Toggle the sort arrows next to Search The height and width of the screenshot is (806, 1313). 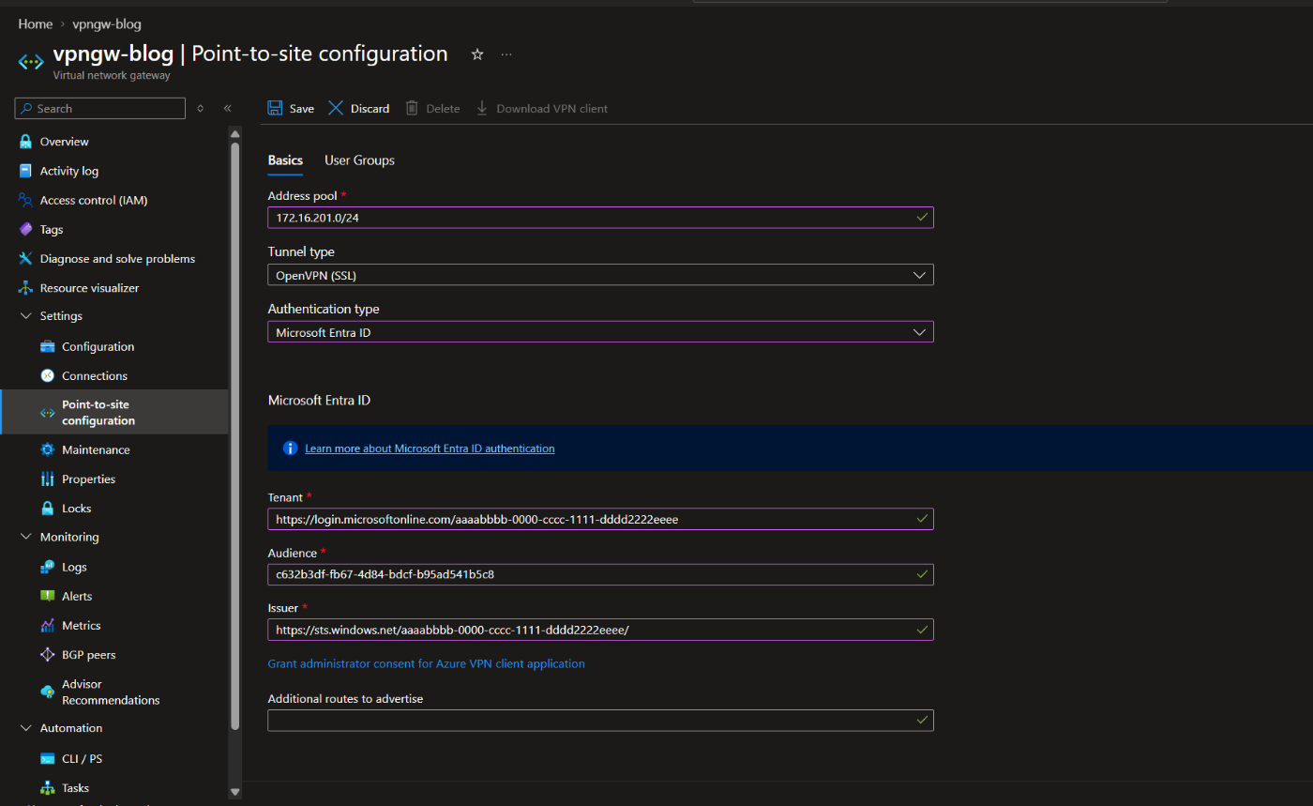pos(200,109)
